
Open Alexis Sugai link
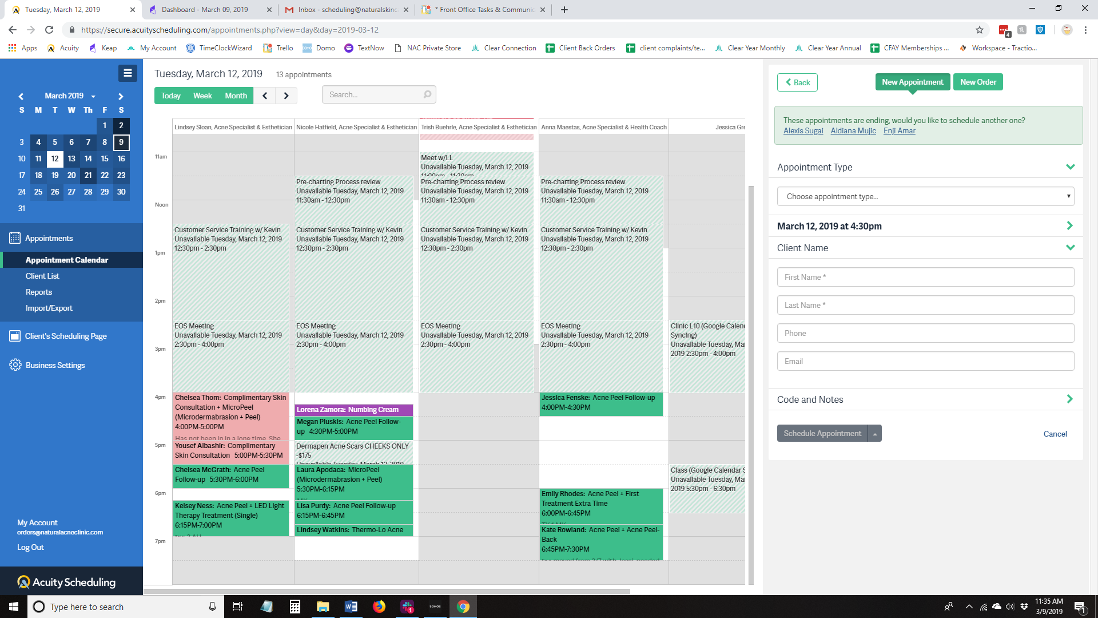(803, 130)
